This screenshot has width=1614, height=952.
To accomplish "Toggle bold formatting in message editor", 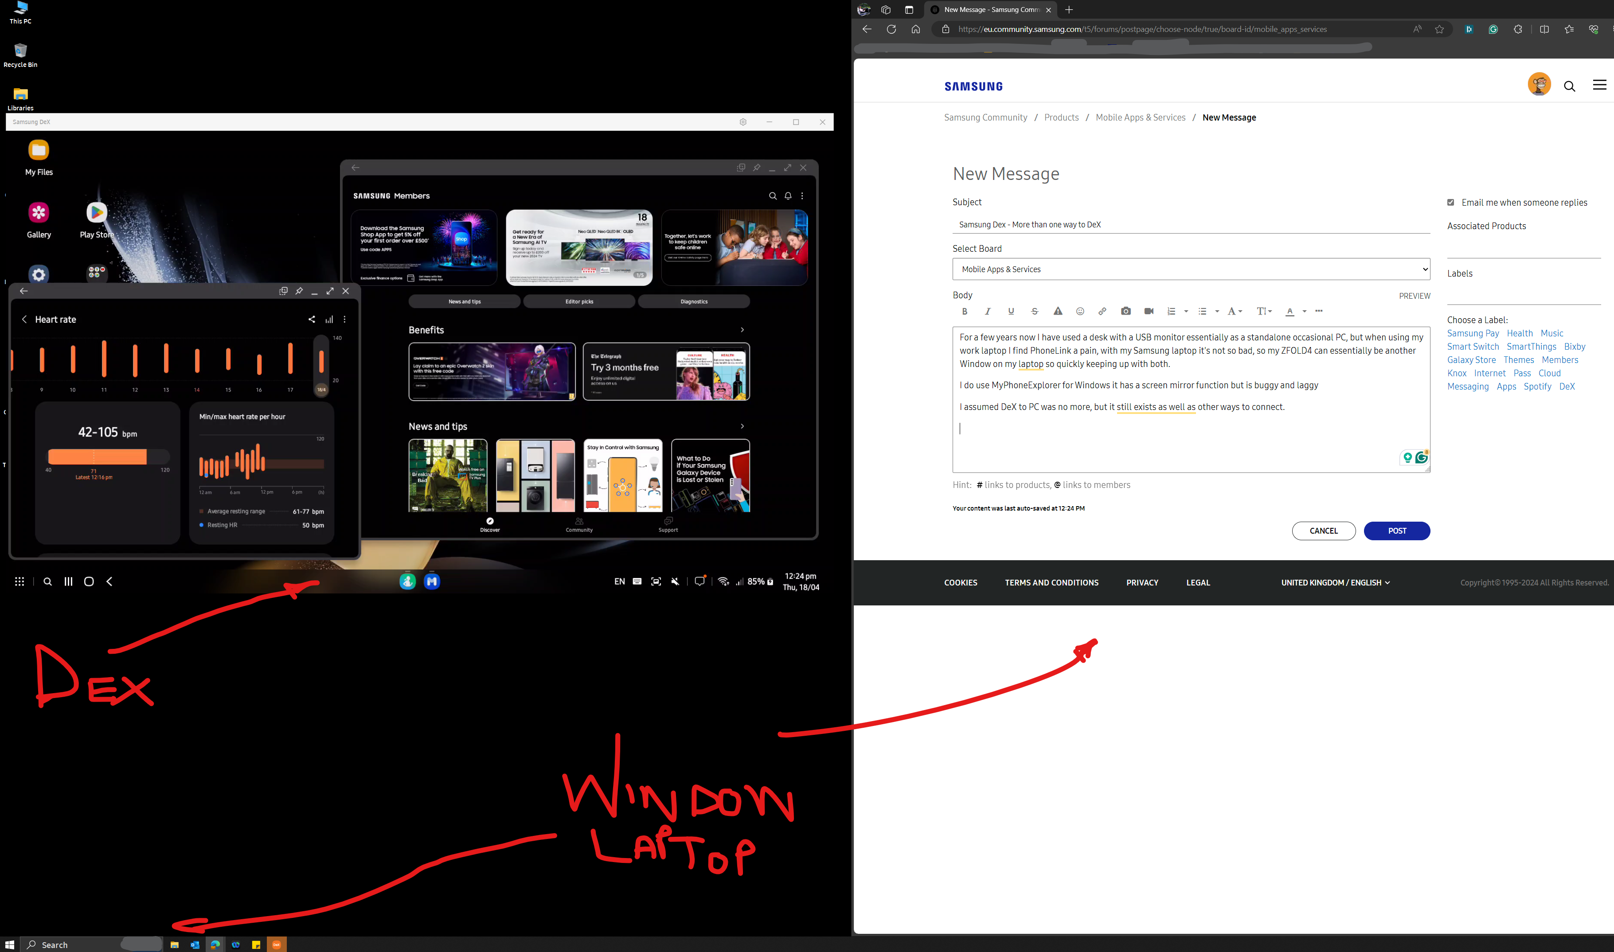I will pyautogui.click(x=964, y=312).
